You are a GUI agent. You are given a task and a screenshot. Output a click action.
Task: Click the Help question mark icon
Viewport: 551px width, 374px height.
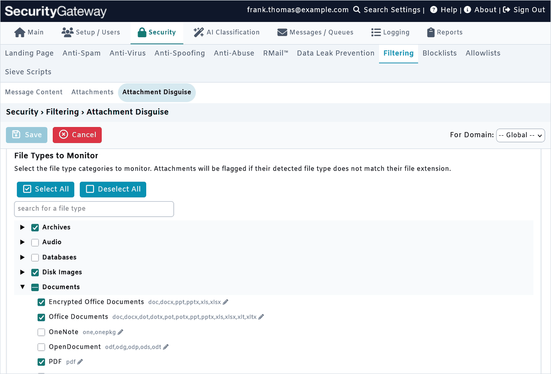(x=434, y=10)
